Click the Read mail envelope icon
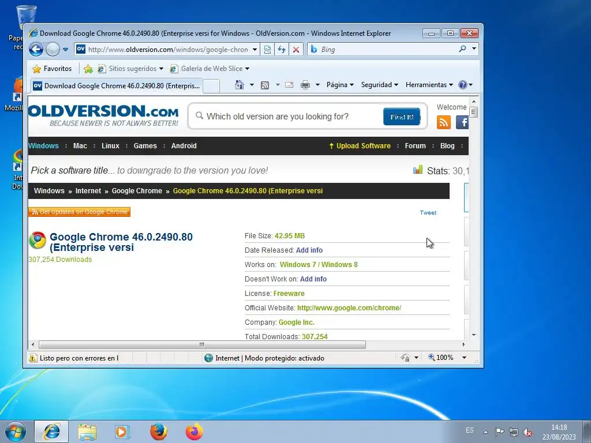 (289, 85)
